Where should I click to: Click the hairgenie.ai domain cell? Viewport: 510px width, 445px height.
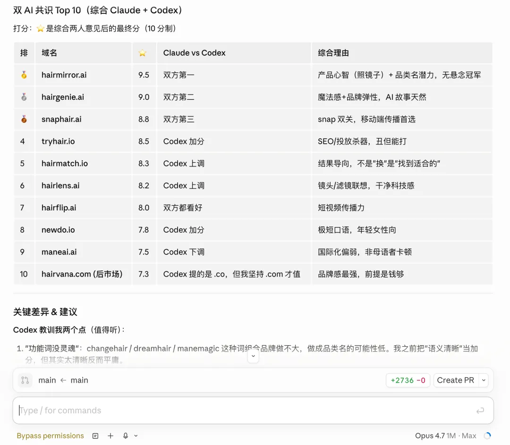[x=63, y=97]
